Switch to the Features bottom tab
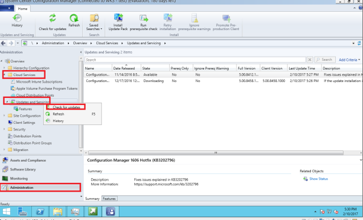 (109, 199)
